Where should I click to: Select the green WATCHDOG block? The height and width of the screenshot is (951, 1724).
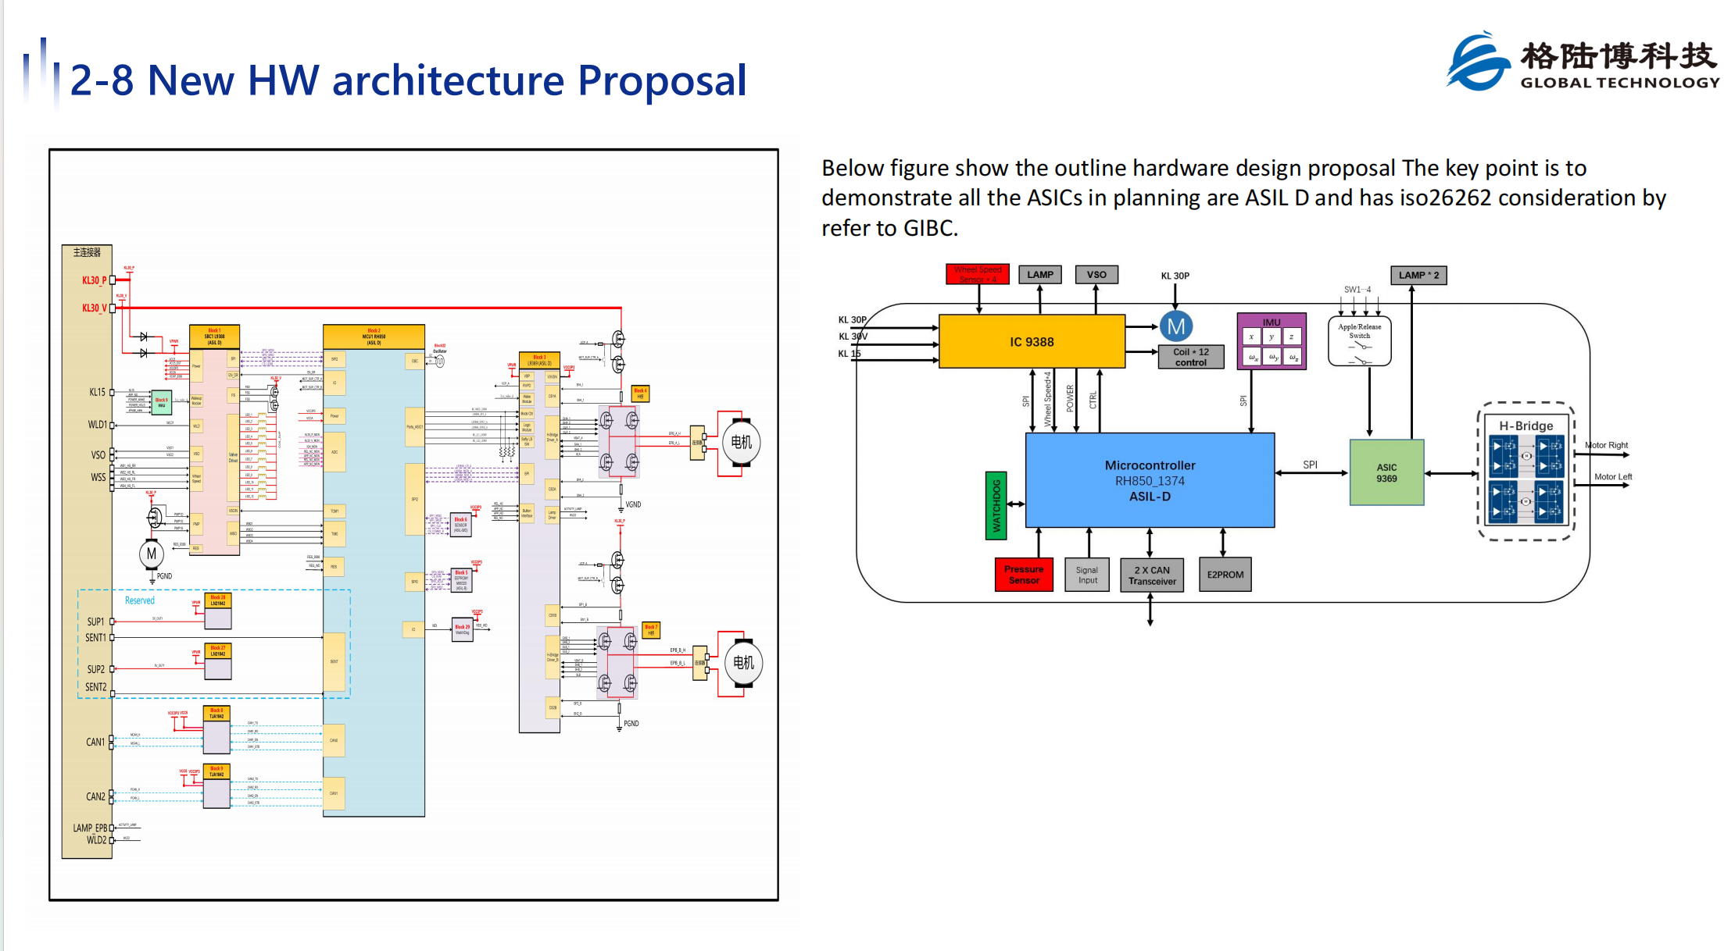point(996,505)
